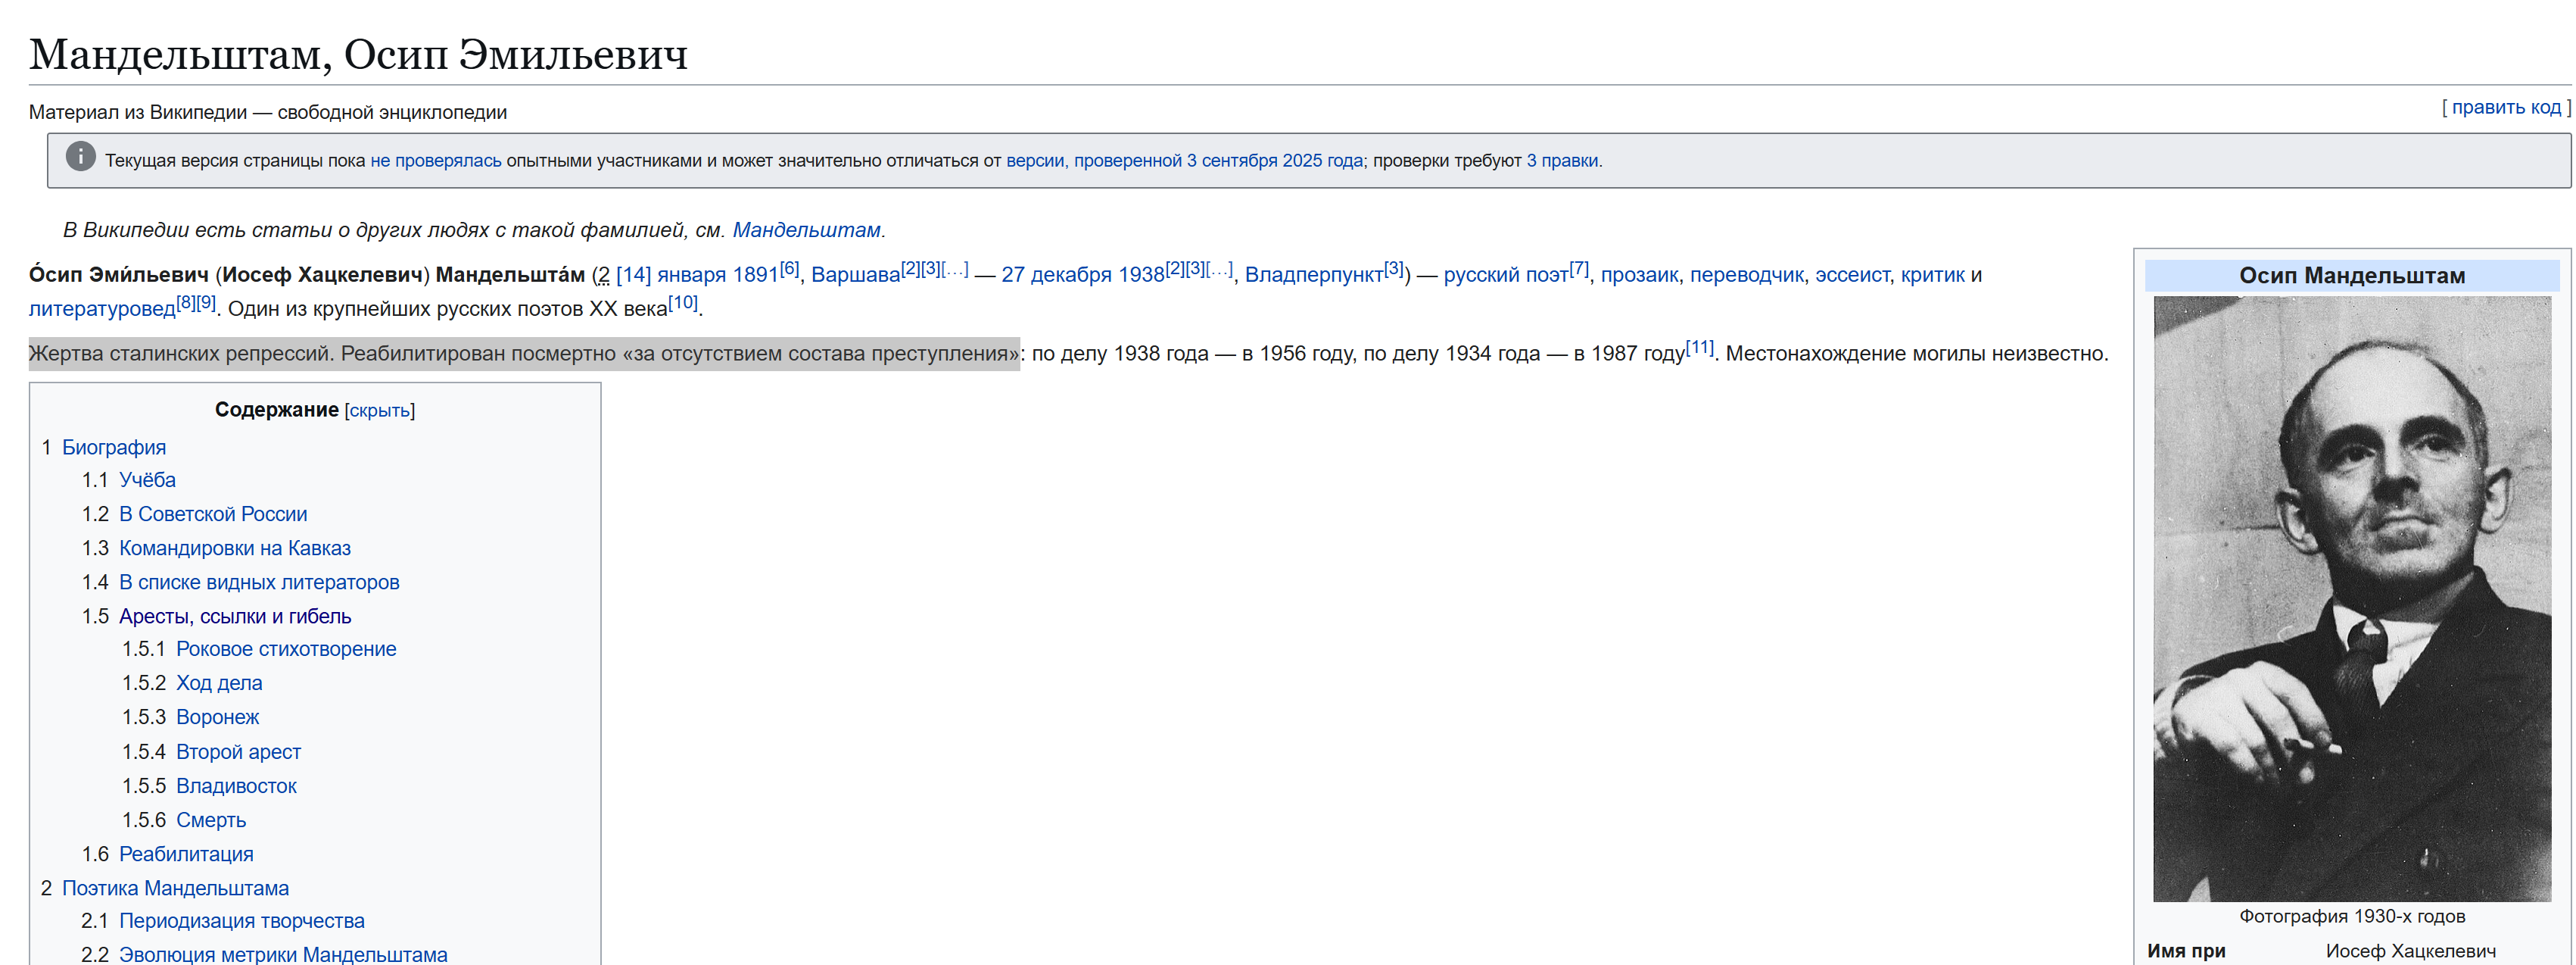Open footnote reference [11]
Image resolution: width=2576 pixels, height=965 pixels.
coord(1699,348)
